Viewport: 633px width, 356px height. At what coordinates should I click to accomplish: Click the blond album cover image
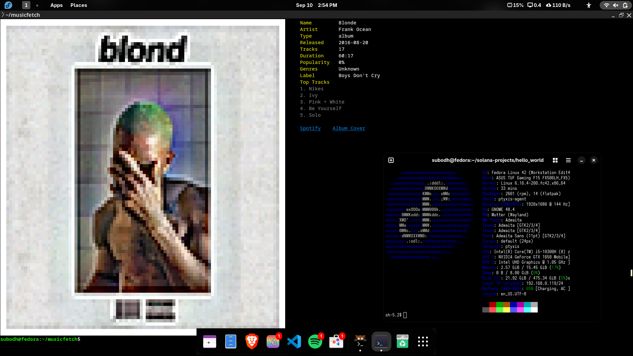(143, 177)
